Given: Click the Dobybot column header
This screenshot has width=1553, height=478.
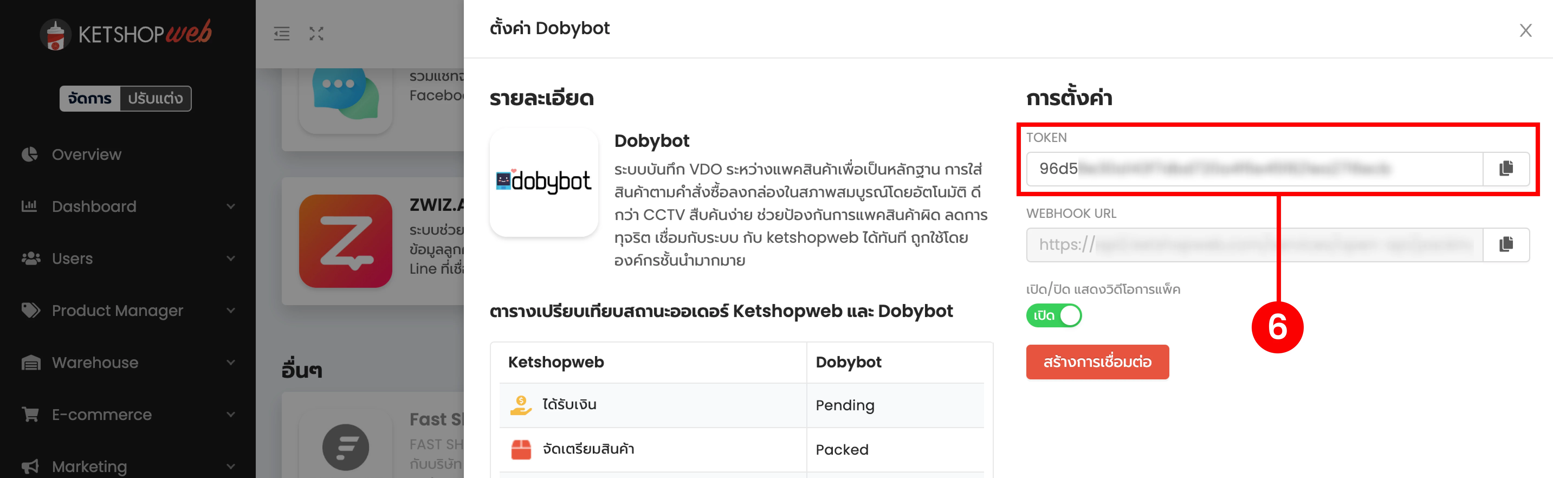Looking at the screenshot, I should click(x=848, y=362).
